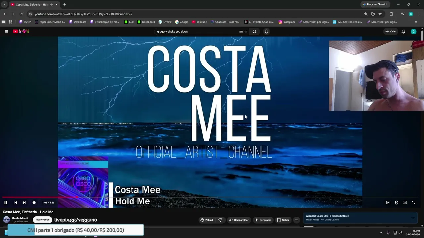Open Chrome media controls icon

point(403,14)
